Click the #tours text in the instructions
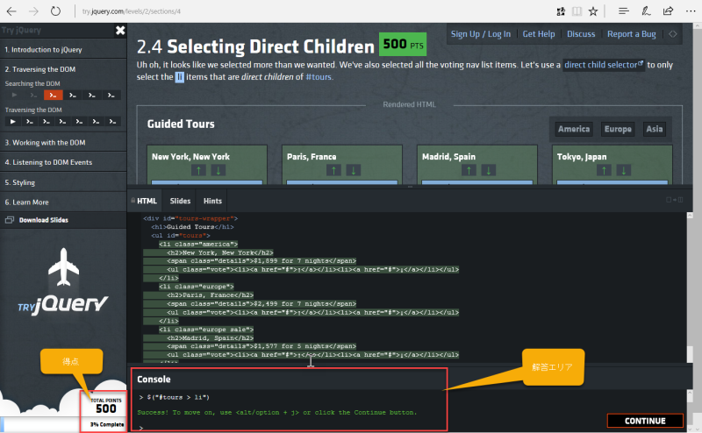This screenshot has width=702, height=433. [x=319, y=77]
